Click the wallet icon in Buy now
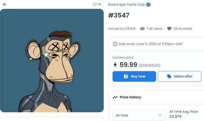Screen dimensions: 204x121 tap(126, 76)
